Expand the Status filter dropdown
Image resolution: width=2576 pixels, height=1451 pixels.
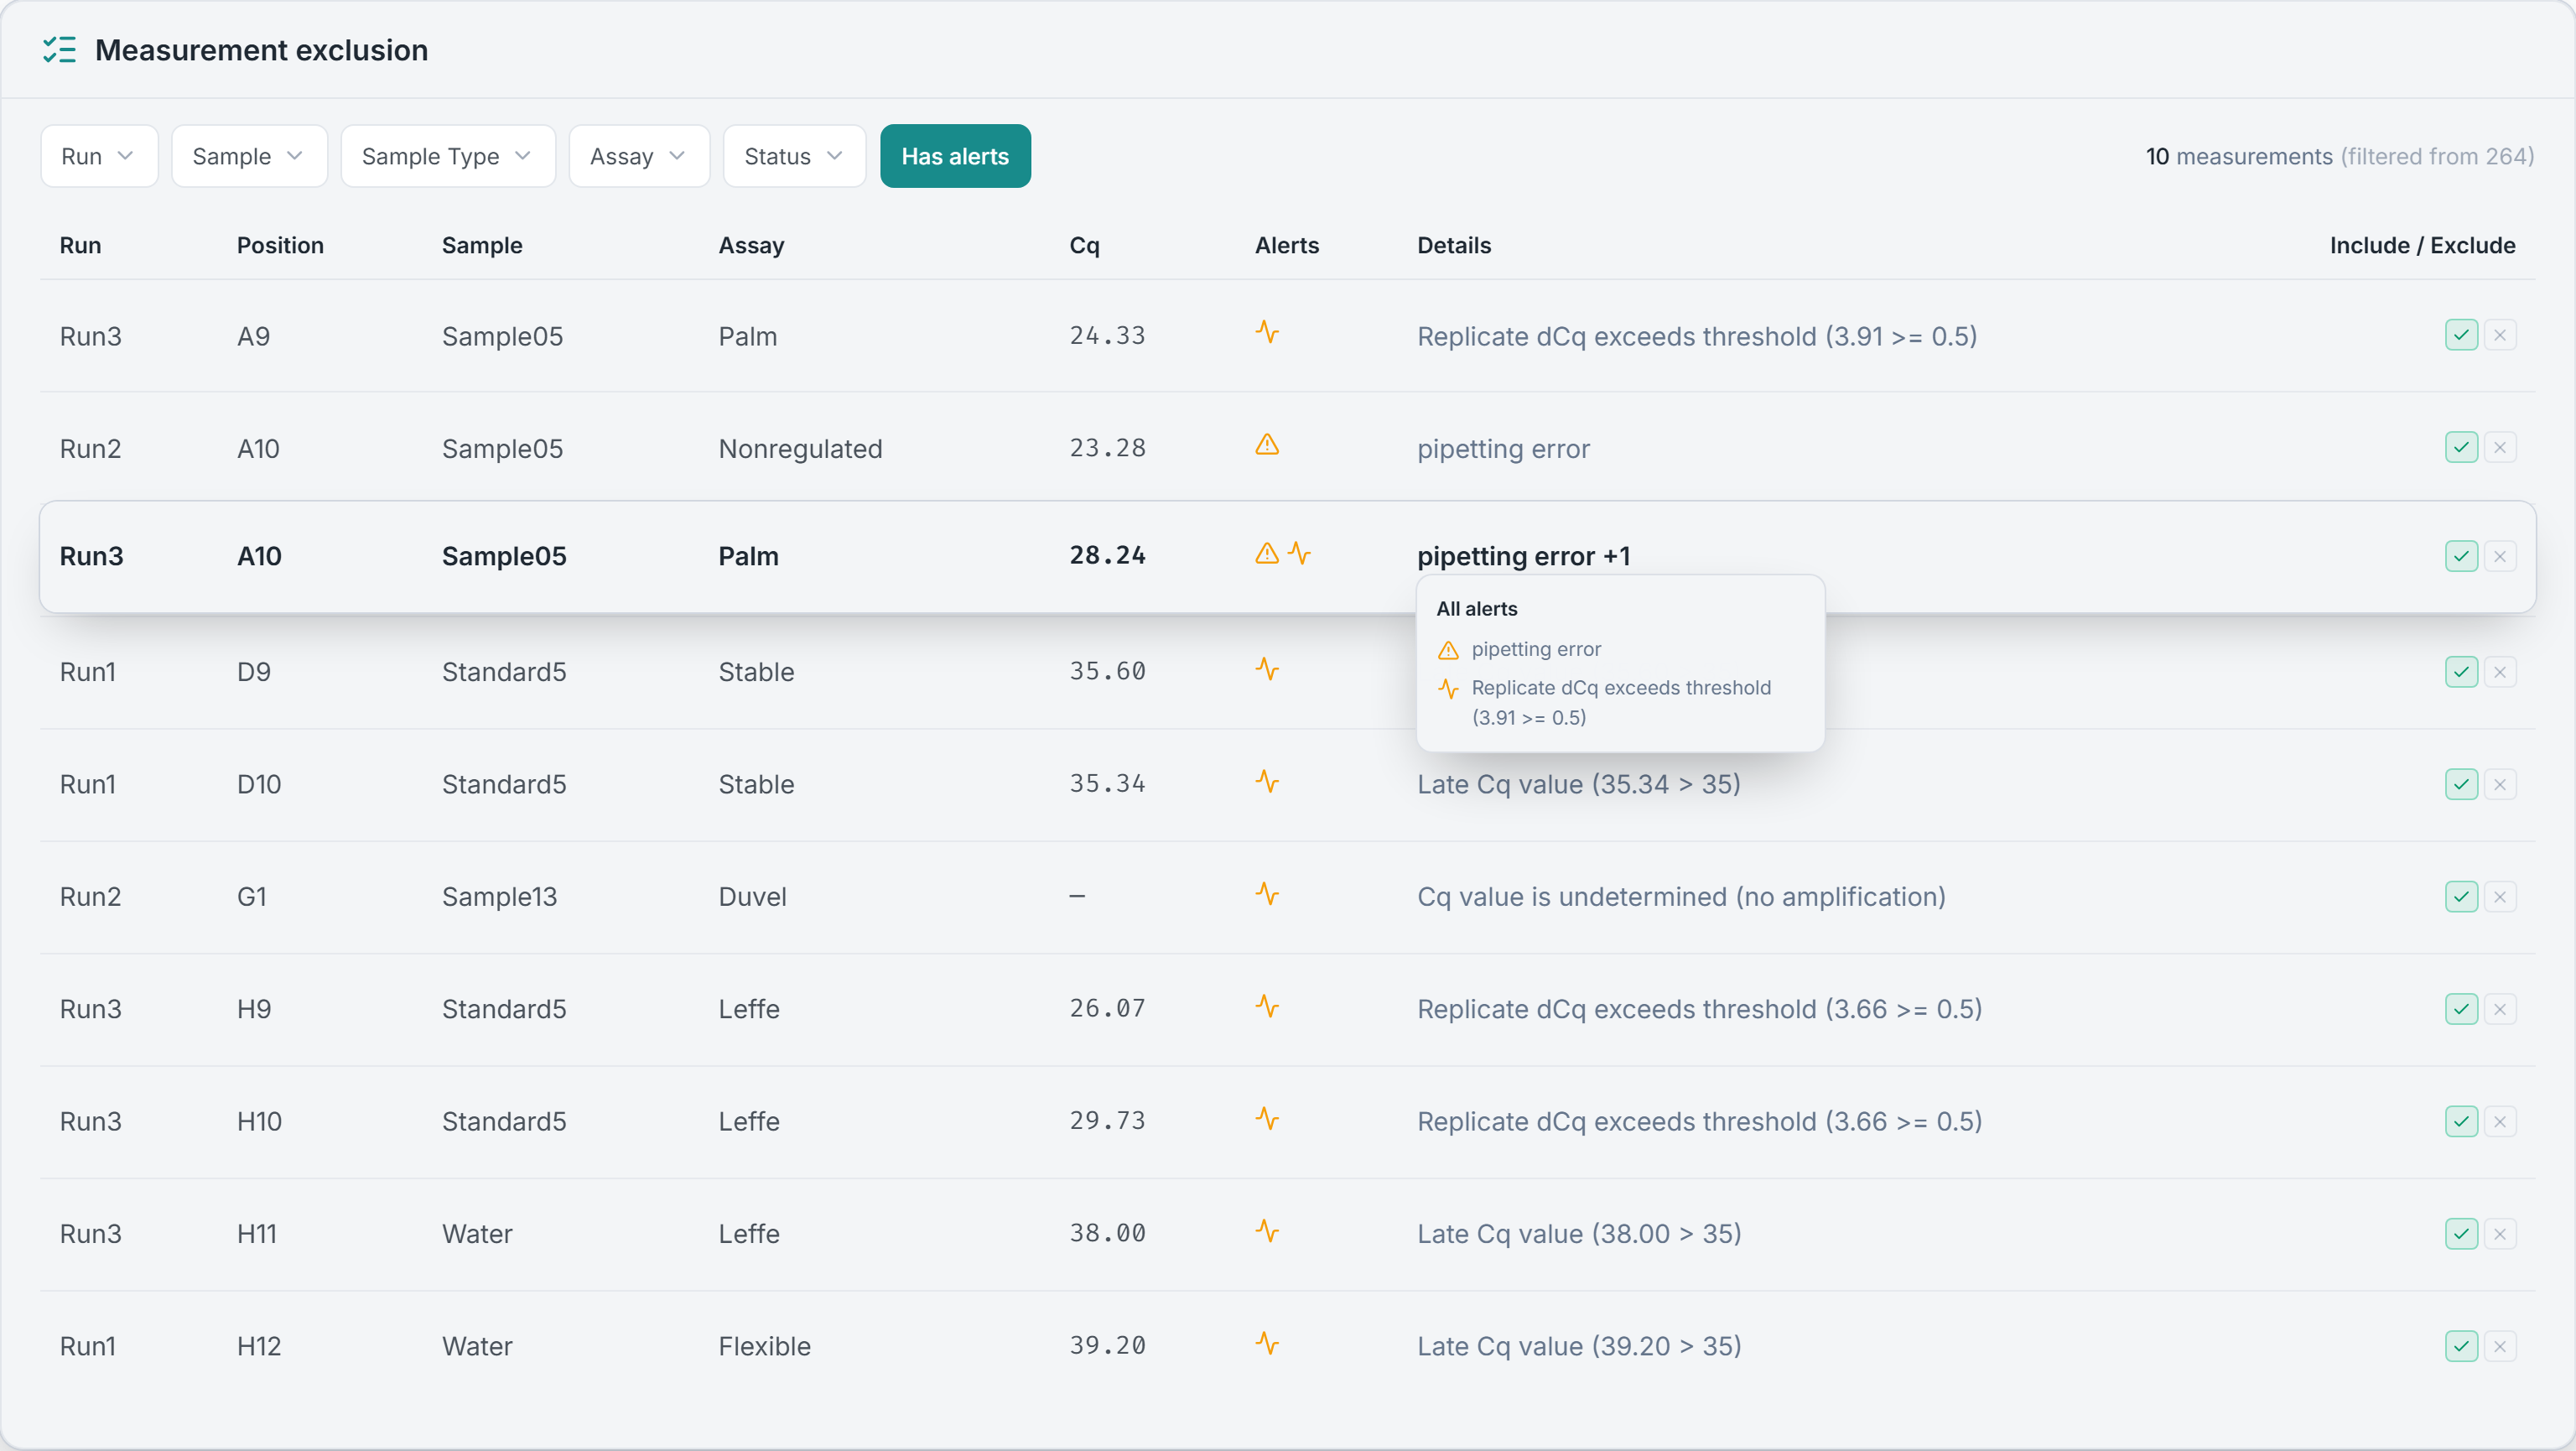click(x=794, y=156)
